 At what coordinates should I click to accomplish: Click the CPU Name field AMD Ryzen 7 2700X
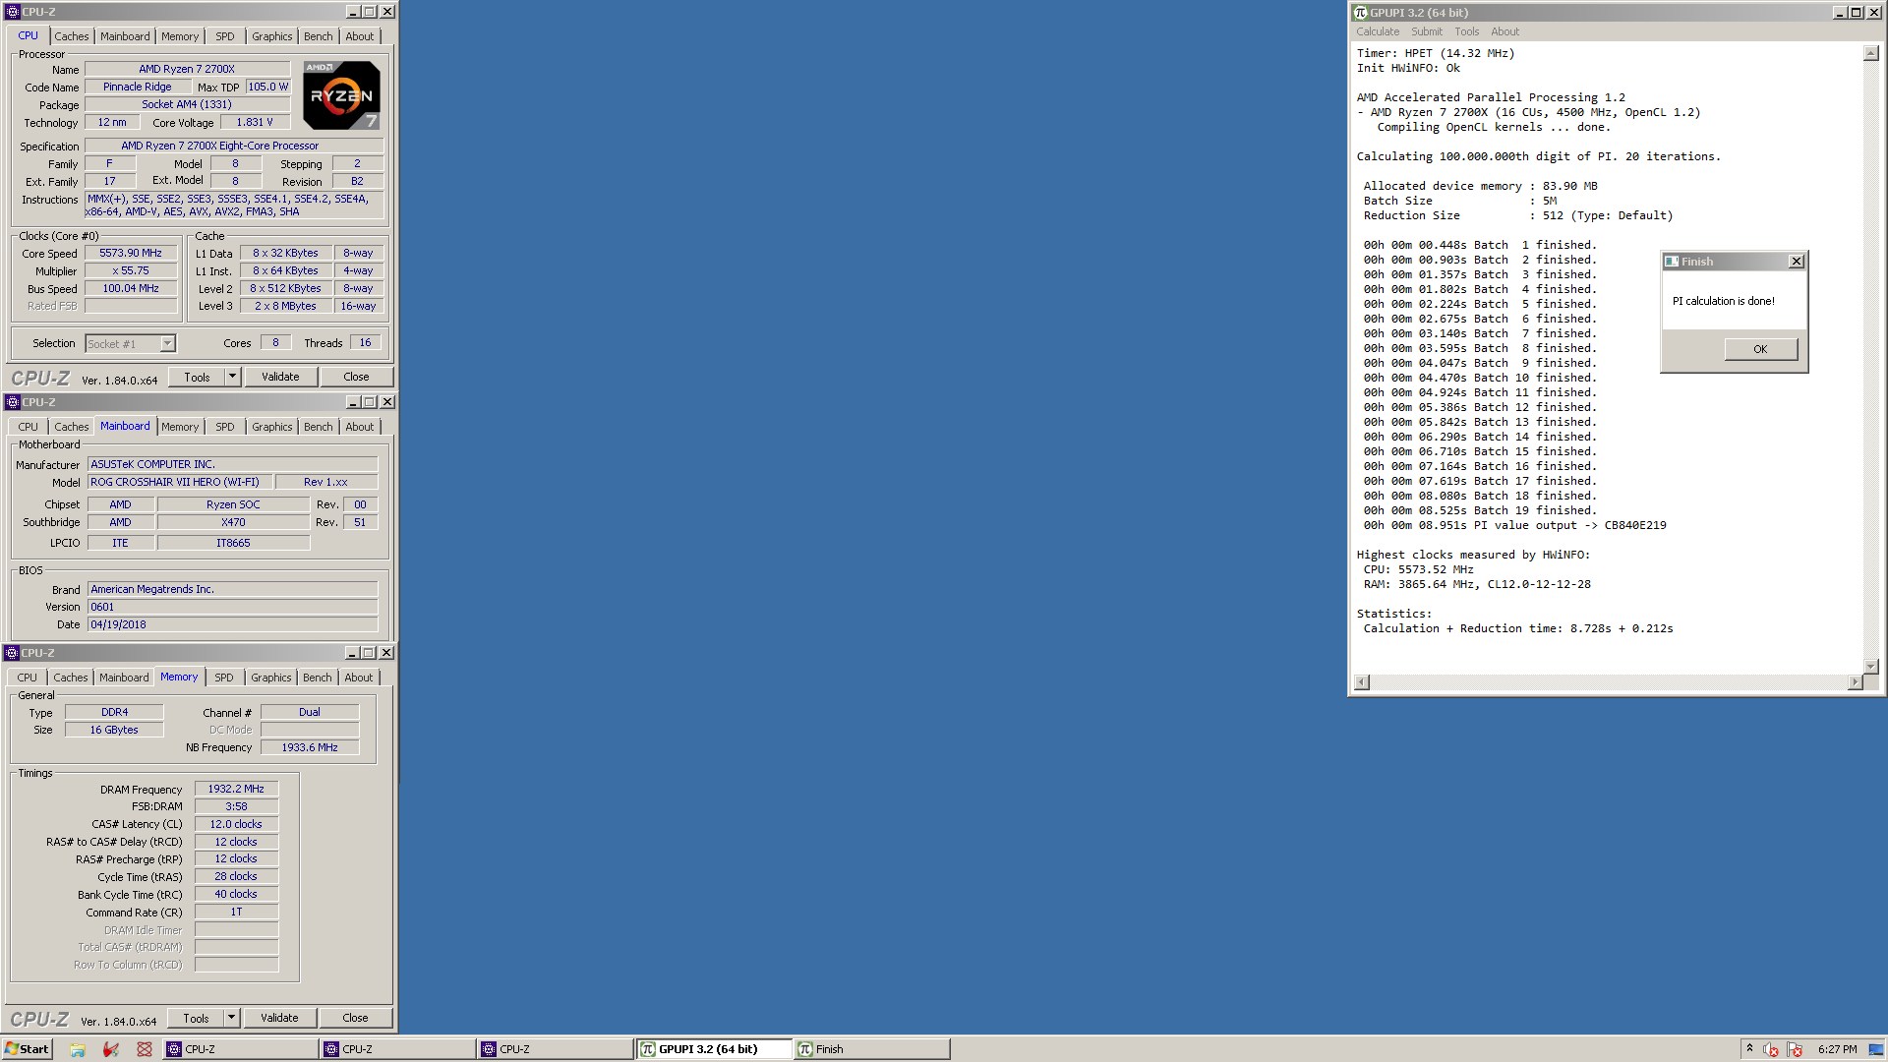tap(187, 69)
